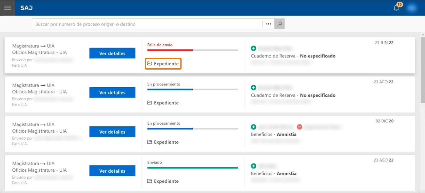The width and height of the screenshot is (425, 193).
Task: Click Cuaderno de Reserva text on 23 JUN 22 card
Action: coord(293,56)
